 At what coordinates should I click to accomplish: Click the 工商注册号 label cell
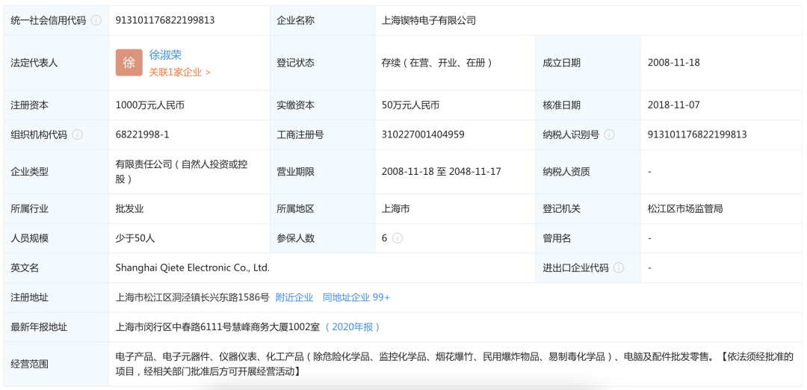tap(323, 134)
